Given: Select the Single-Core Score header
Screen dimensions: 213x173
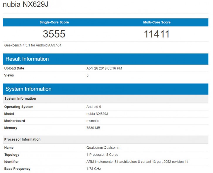Looking at the screenshot, I should [x=54, y=23].
